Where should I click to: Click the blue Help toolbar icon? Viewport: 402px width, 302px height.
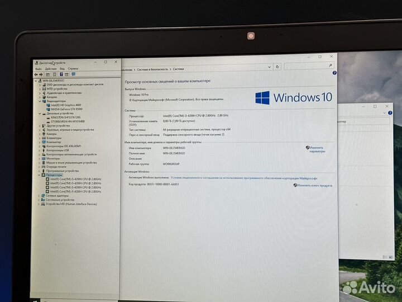[61, 74]
